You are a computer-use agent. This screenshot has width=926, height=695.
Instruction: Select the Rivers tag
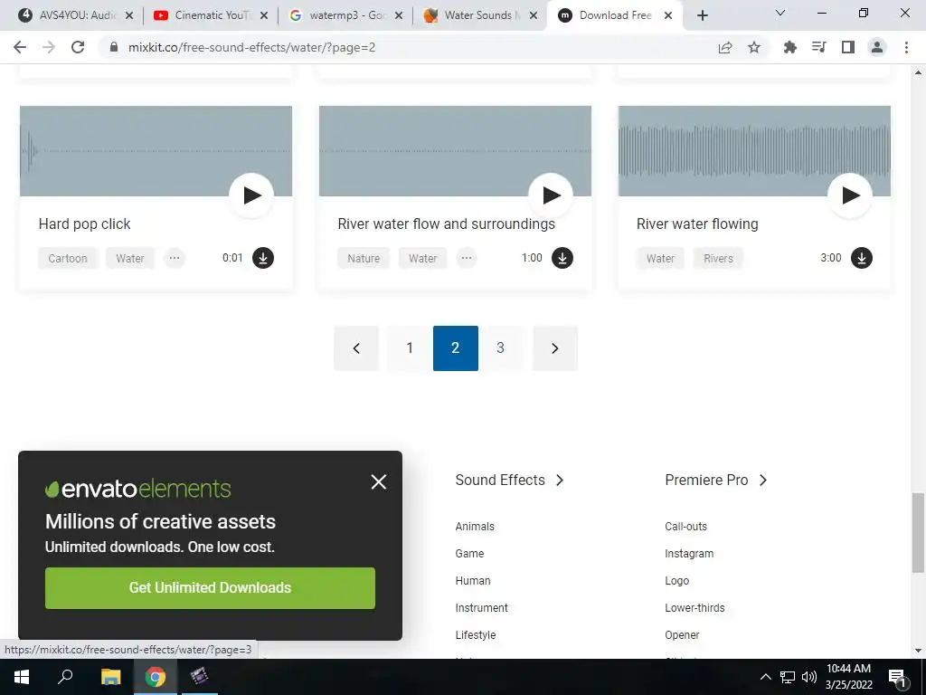click(x=718, y=258)
